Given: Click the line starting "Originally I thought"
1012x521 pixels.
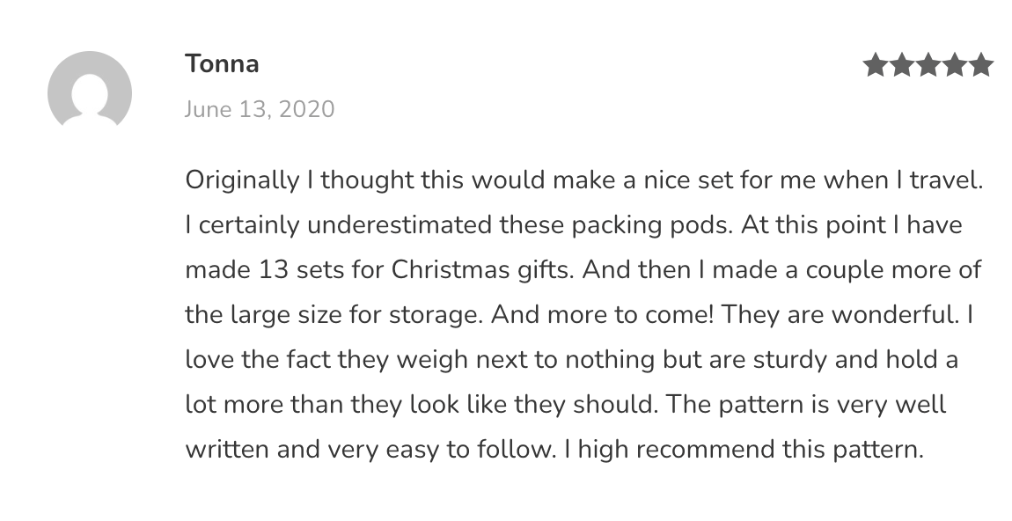Looking at the screenshot, I should coord(583,180).
